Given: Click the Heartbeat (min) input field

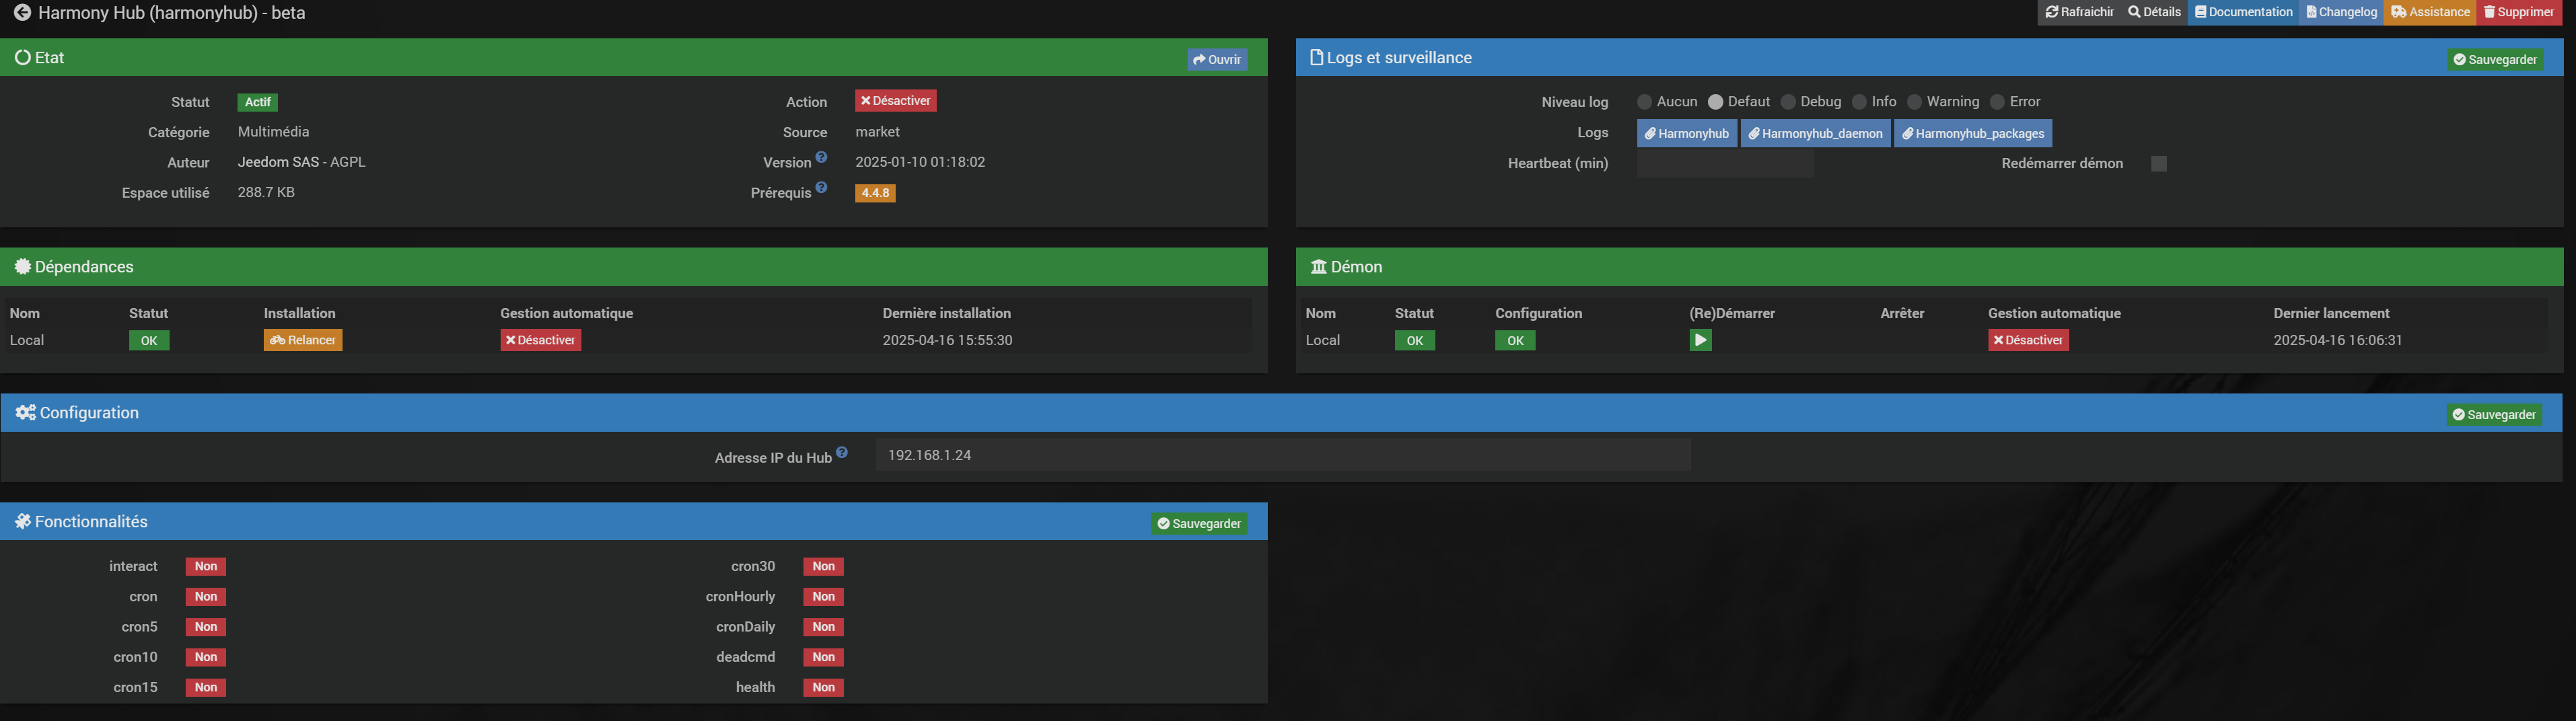Looking at the screenshot, I should click(x=1725, y=164).
